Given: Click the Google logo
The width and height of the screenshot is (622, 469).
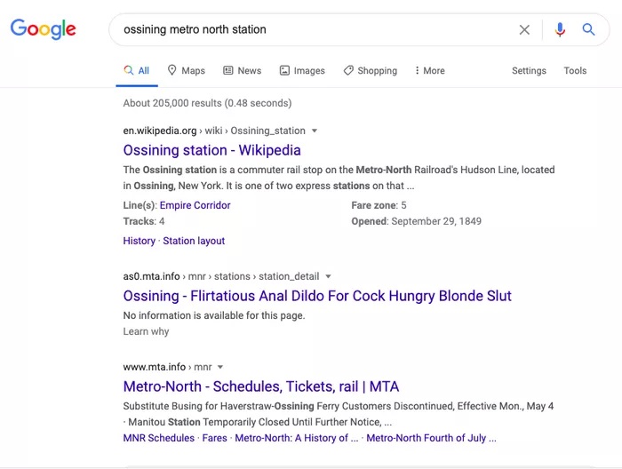Looking at the screenshot, I should [x=43, y=29].
